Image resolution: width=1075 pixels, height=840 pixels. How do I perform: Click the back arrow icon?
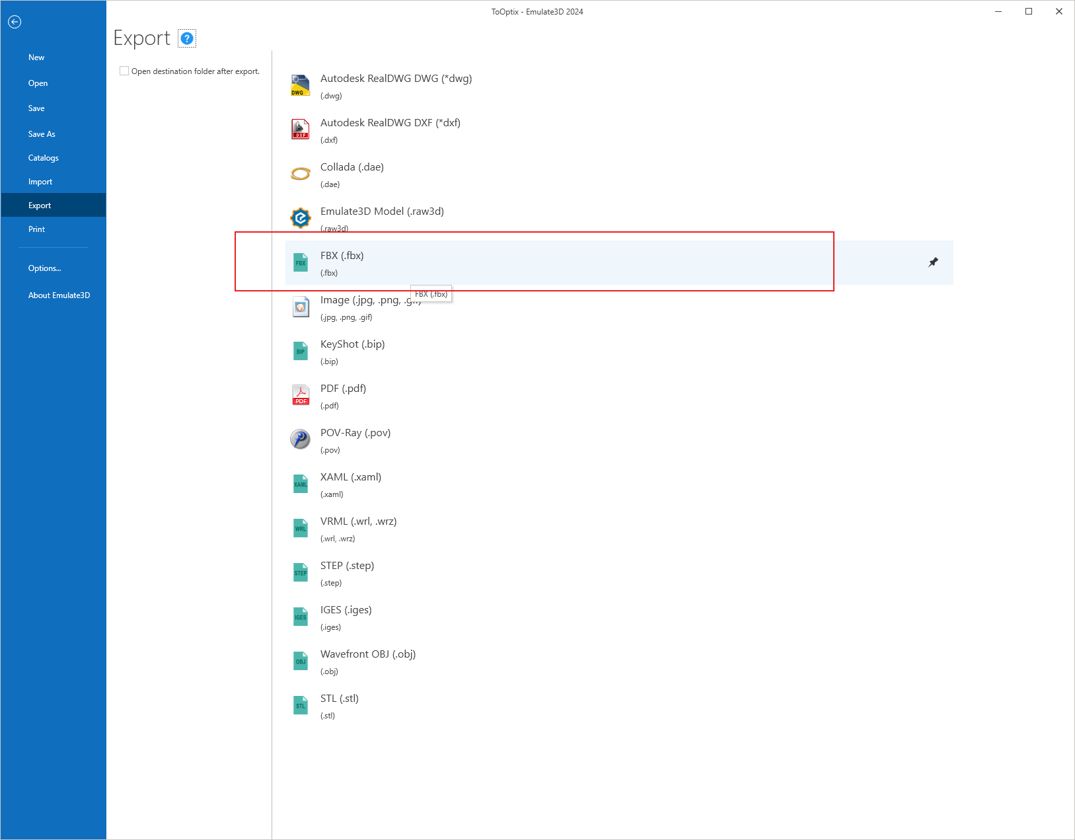click(15, 22)
